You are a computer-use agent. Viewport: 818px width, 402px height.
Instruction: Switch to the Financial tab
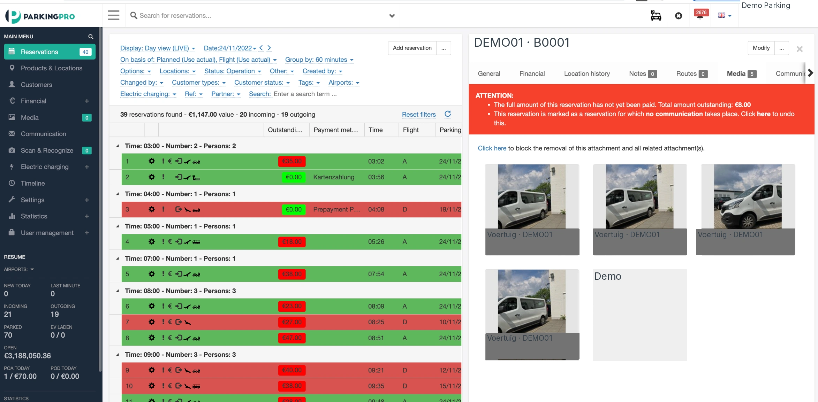(x=532, y=74)
